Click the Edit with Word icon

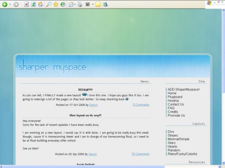(x=88, y=4)
